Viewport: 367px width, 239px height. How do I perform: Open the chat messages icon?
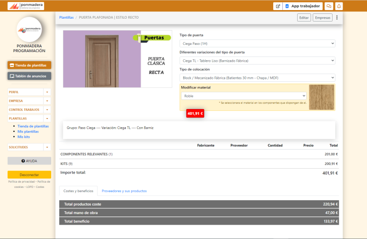tap(329, 6)
